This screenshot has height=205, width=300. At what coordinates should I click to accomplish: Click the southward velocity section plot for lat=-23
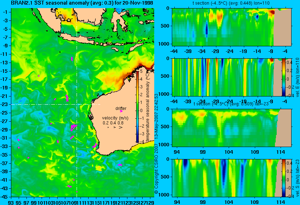click(232, 178)
